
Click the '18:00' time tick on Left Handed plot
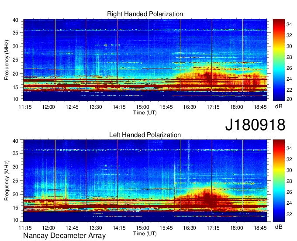pos(237,228)
